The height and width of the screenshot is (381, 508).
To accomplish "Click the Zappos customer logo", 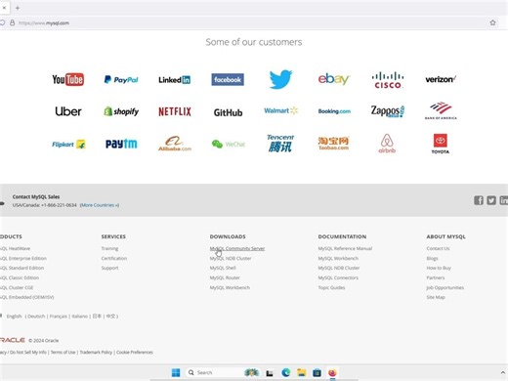I will [388, 111].
